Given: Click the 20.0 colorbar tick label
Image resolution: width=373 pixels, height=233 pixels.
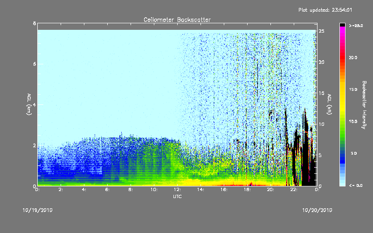Looking at the screenshot, I should coord(353,57).
